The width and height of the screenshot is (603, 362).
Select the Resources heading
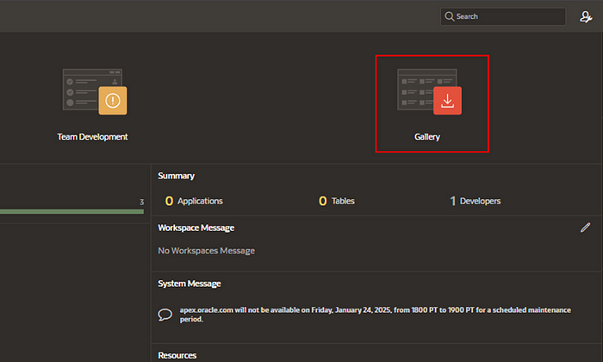pyautogui.click(x=177, y=355)
